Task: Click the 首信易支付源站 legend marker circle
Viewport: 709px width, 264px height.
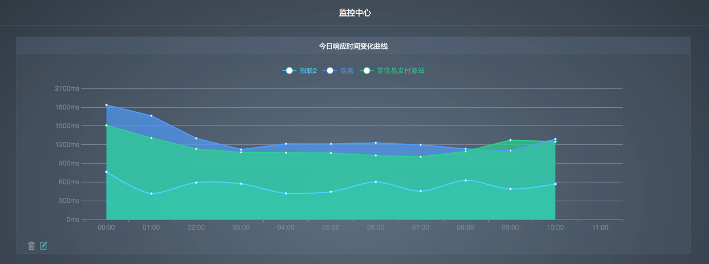Action: (367, 71)
